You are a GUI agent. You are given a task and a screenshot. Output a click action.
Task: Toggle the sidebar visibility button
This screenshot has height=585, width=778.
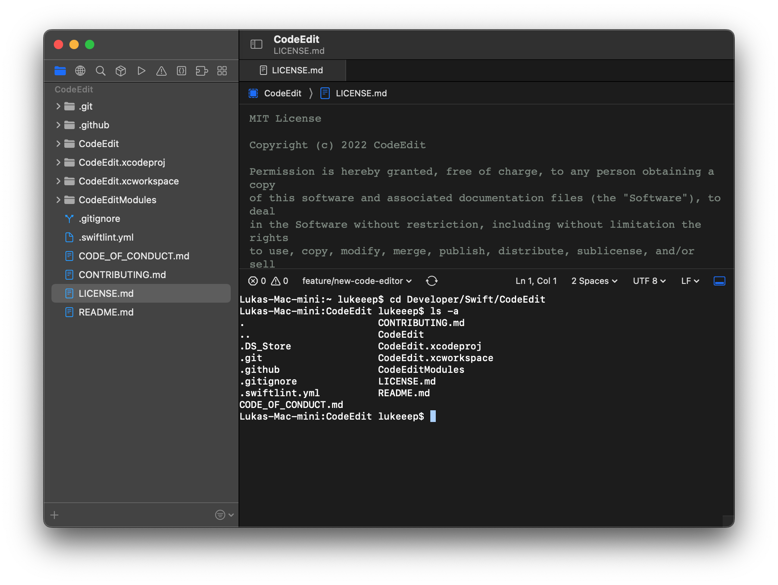pos(256,44)
